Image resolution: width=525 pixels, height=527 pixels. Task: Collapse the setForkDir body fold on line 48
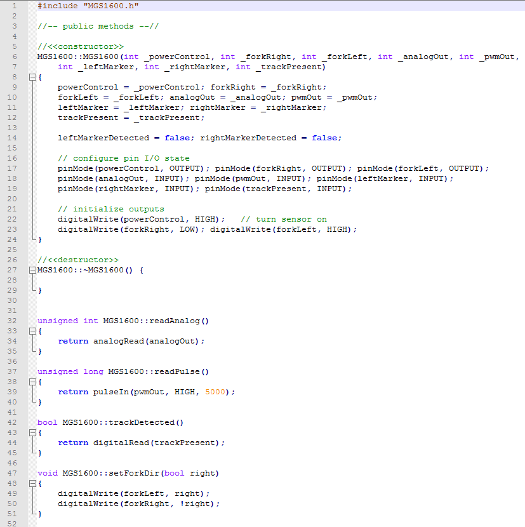[x=32, y=484]
